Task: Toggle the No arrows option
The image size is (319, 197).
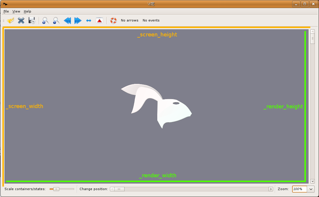Action: tap(130, 21)
